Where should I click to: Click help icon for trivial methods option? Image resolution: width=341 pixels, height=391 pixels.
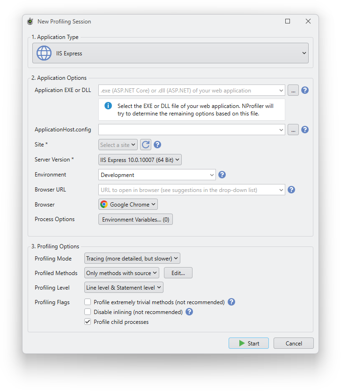(231, 302)
